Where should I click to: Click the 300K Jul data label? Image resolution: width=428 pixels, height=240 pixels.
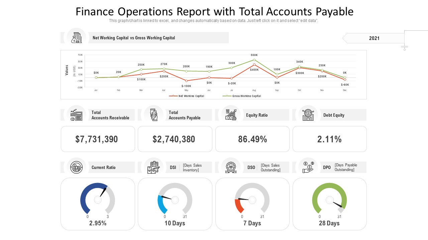pyautogui.click(x=232, y=63)
